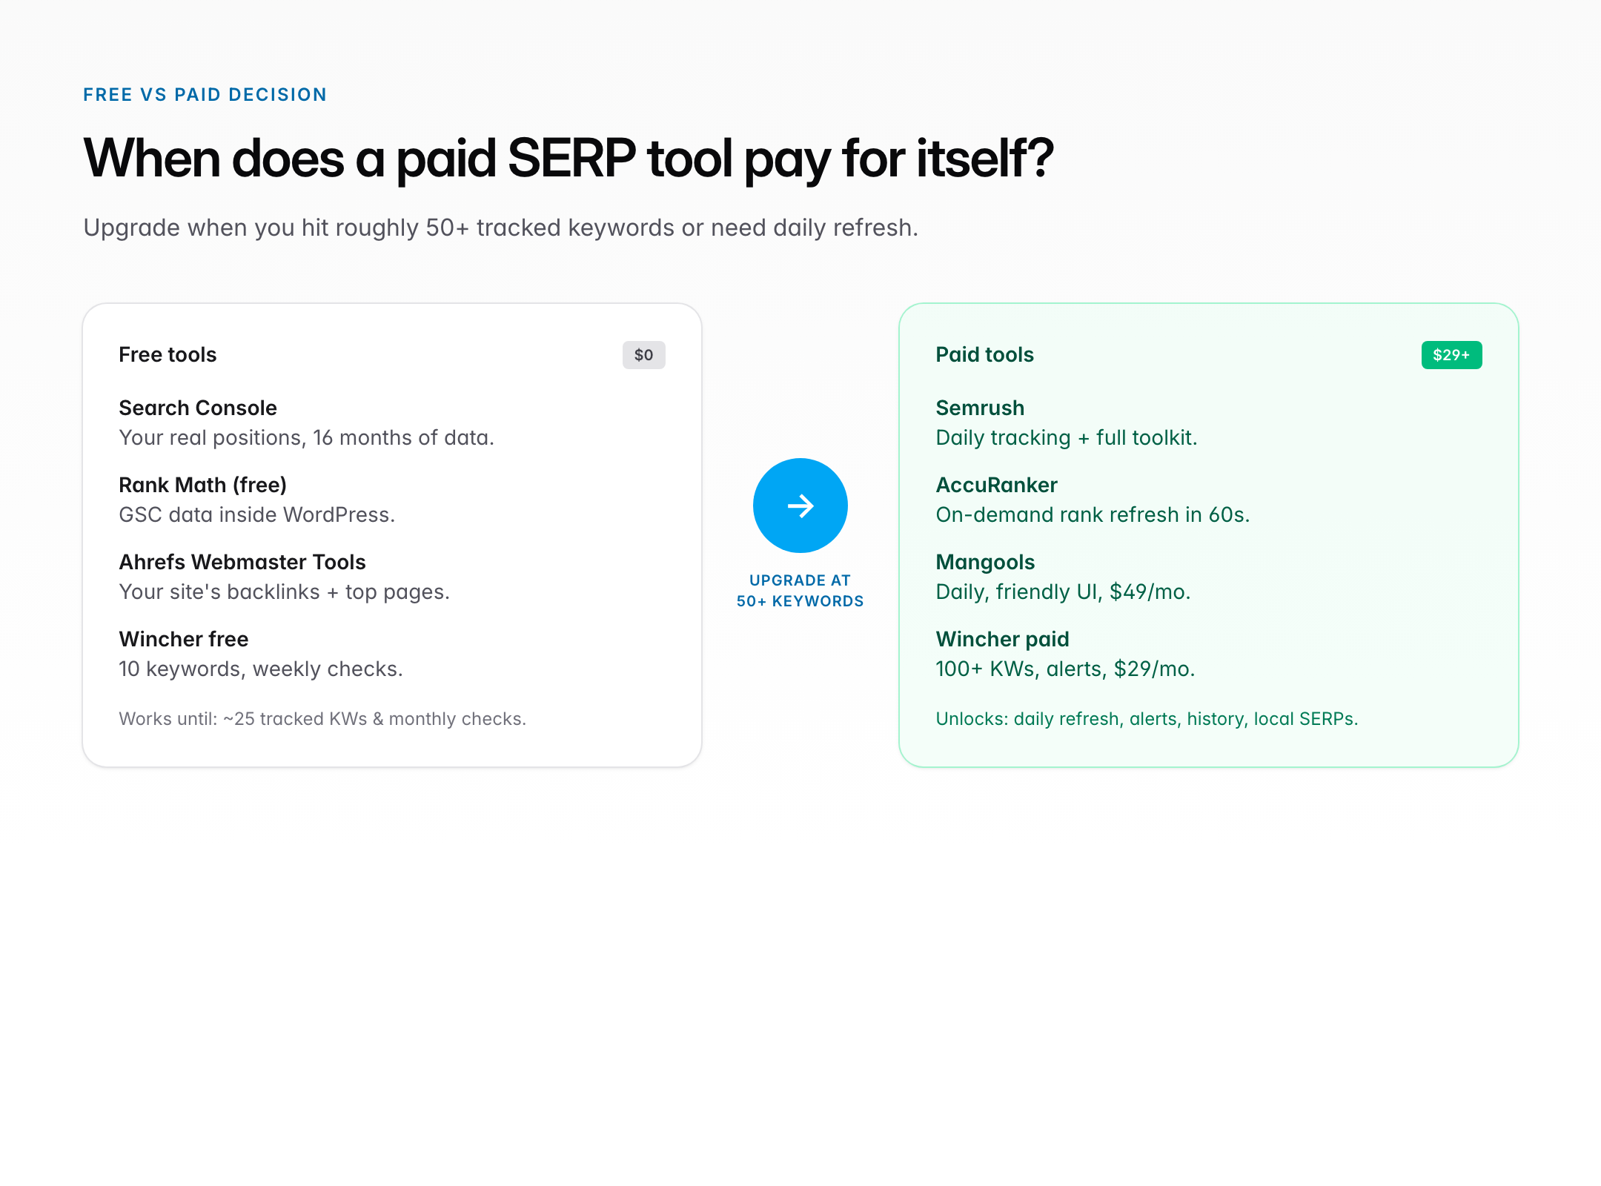1601x1186 pixels.
Task: Click the $29+ green price badge
Action: coord(1451,355)
